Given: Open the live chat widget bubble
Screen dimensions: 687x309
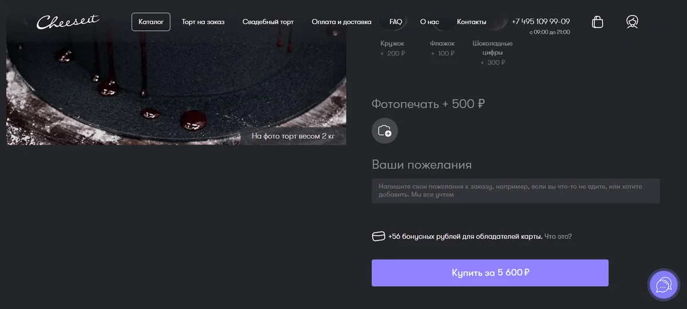Looking at the screenshot, I should (x=663, y=284).
